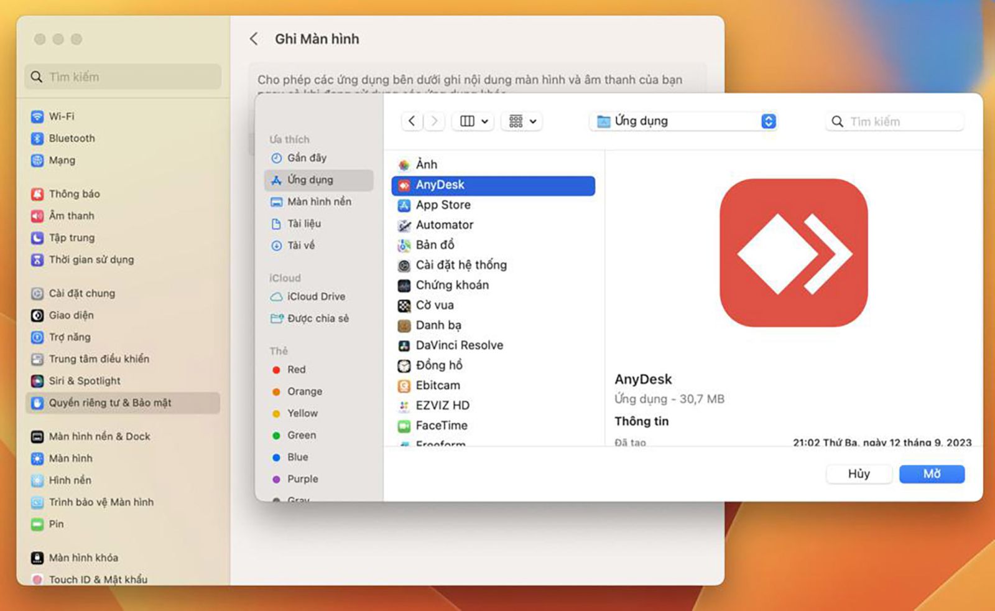Select FaceTime in the app list
The image size is (995, 611).
(493, 426)
